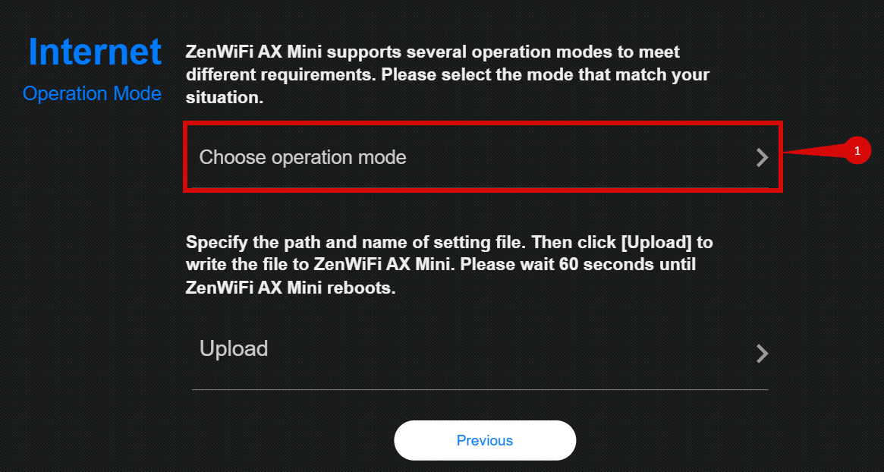884x472 pixels.
Task: Click the top edge of red highlight box
Action: pos(483,124)
